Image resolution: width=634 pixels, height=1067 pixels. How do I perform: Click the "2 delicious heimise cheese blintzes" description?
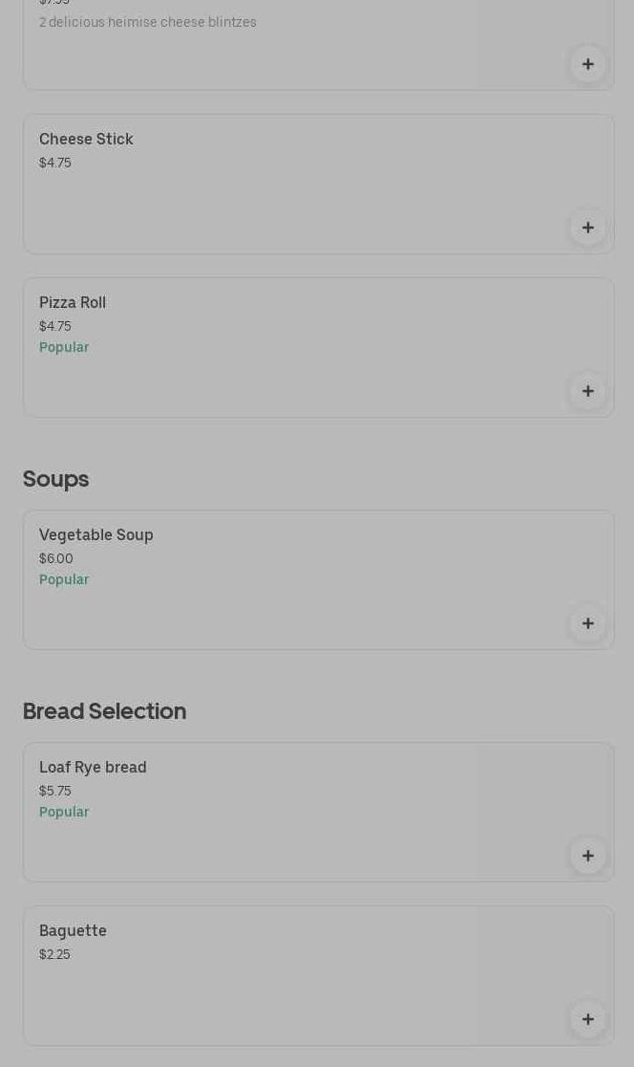point(148,22)
